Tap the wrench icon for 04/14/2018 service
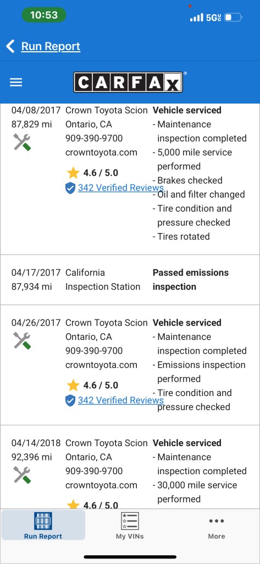 point(23,475)
